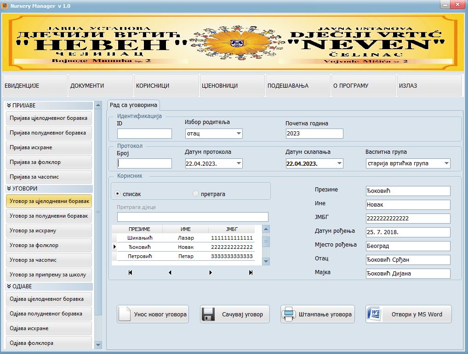Image resolution: width=468 pixels, height=354 pixels.
Task: Select the Рад са уговорима tab
Action: pos(133,105)
